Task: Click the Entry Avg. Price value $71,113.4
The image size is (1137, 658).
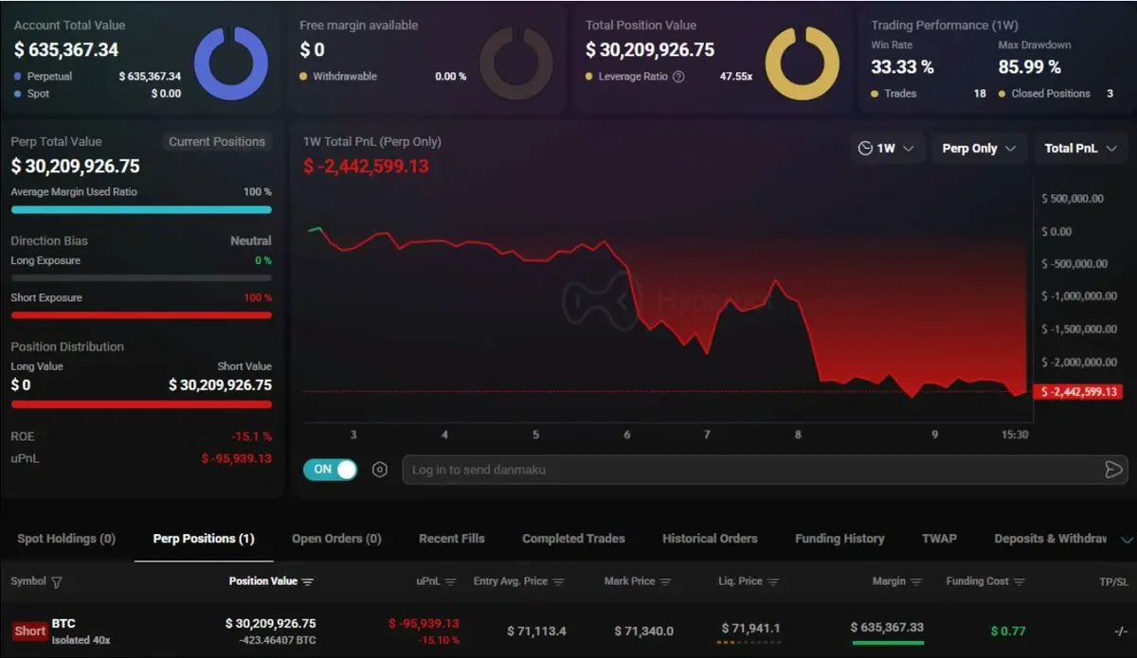Action: tap(536, 631)
